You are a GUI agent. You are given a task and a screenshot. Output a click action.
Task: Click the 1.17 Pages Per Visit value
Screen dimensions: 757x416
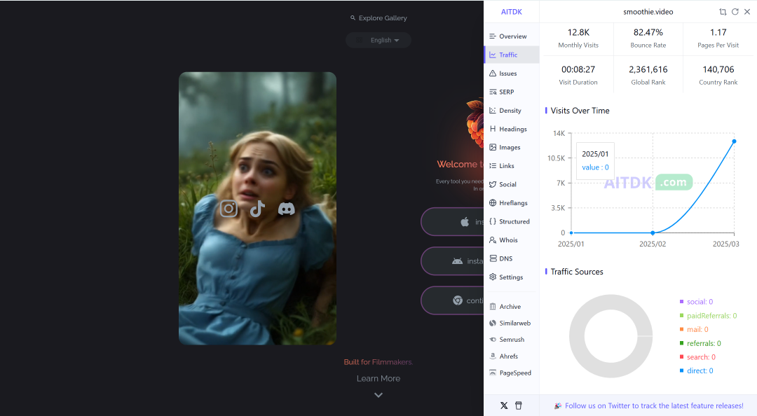pos(718,32)
